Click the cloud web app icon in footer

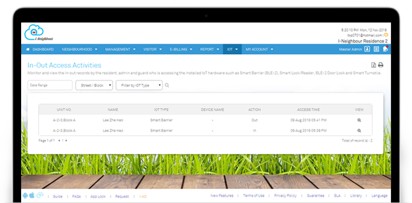point(40,195)
